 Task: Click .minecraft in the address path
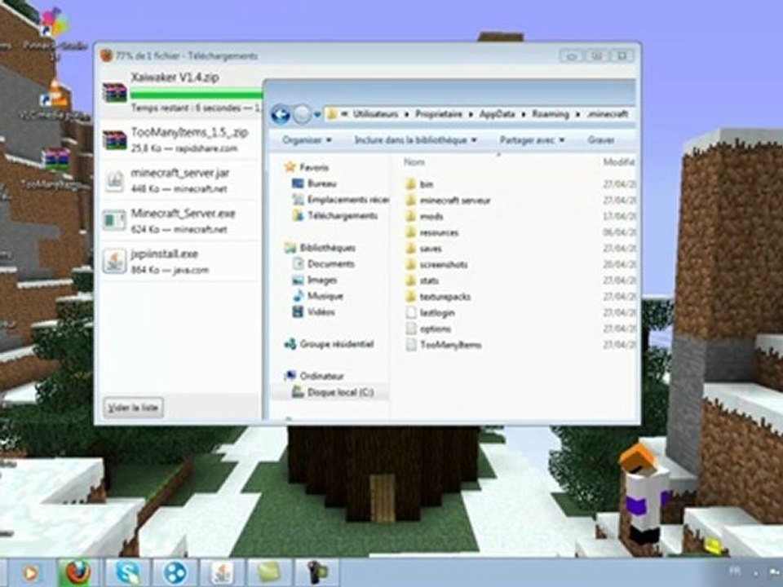point(607,114)
